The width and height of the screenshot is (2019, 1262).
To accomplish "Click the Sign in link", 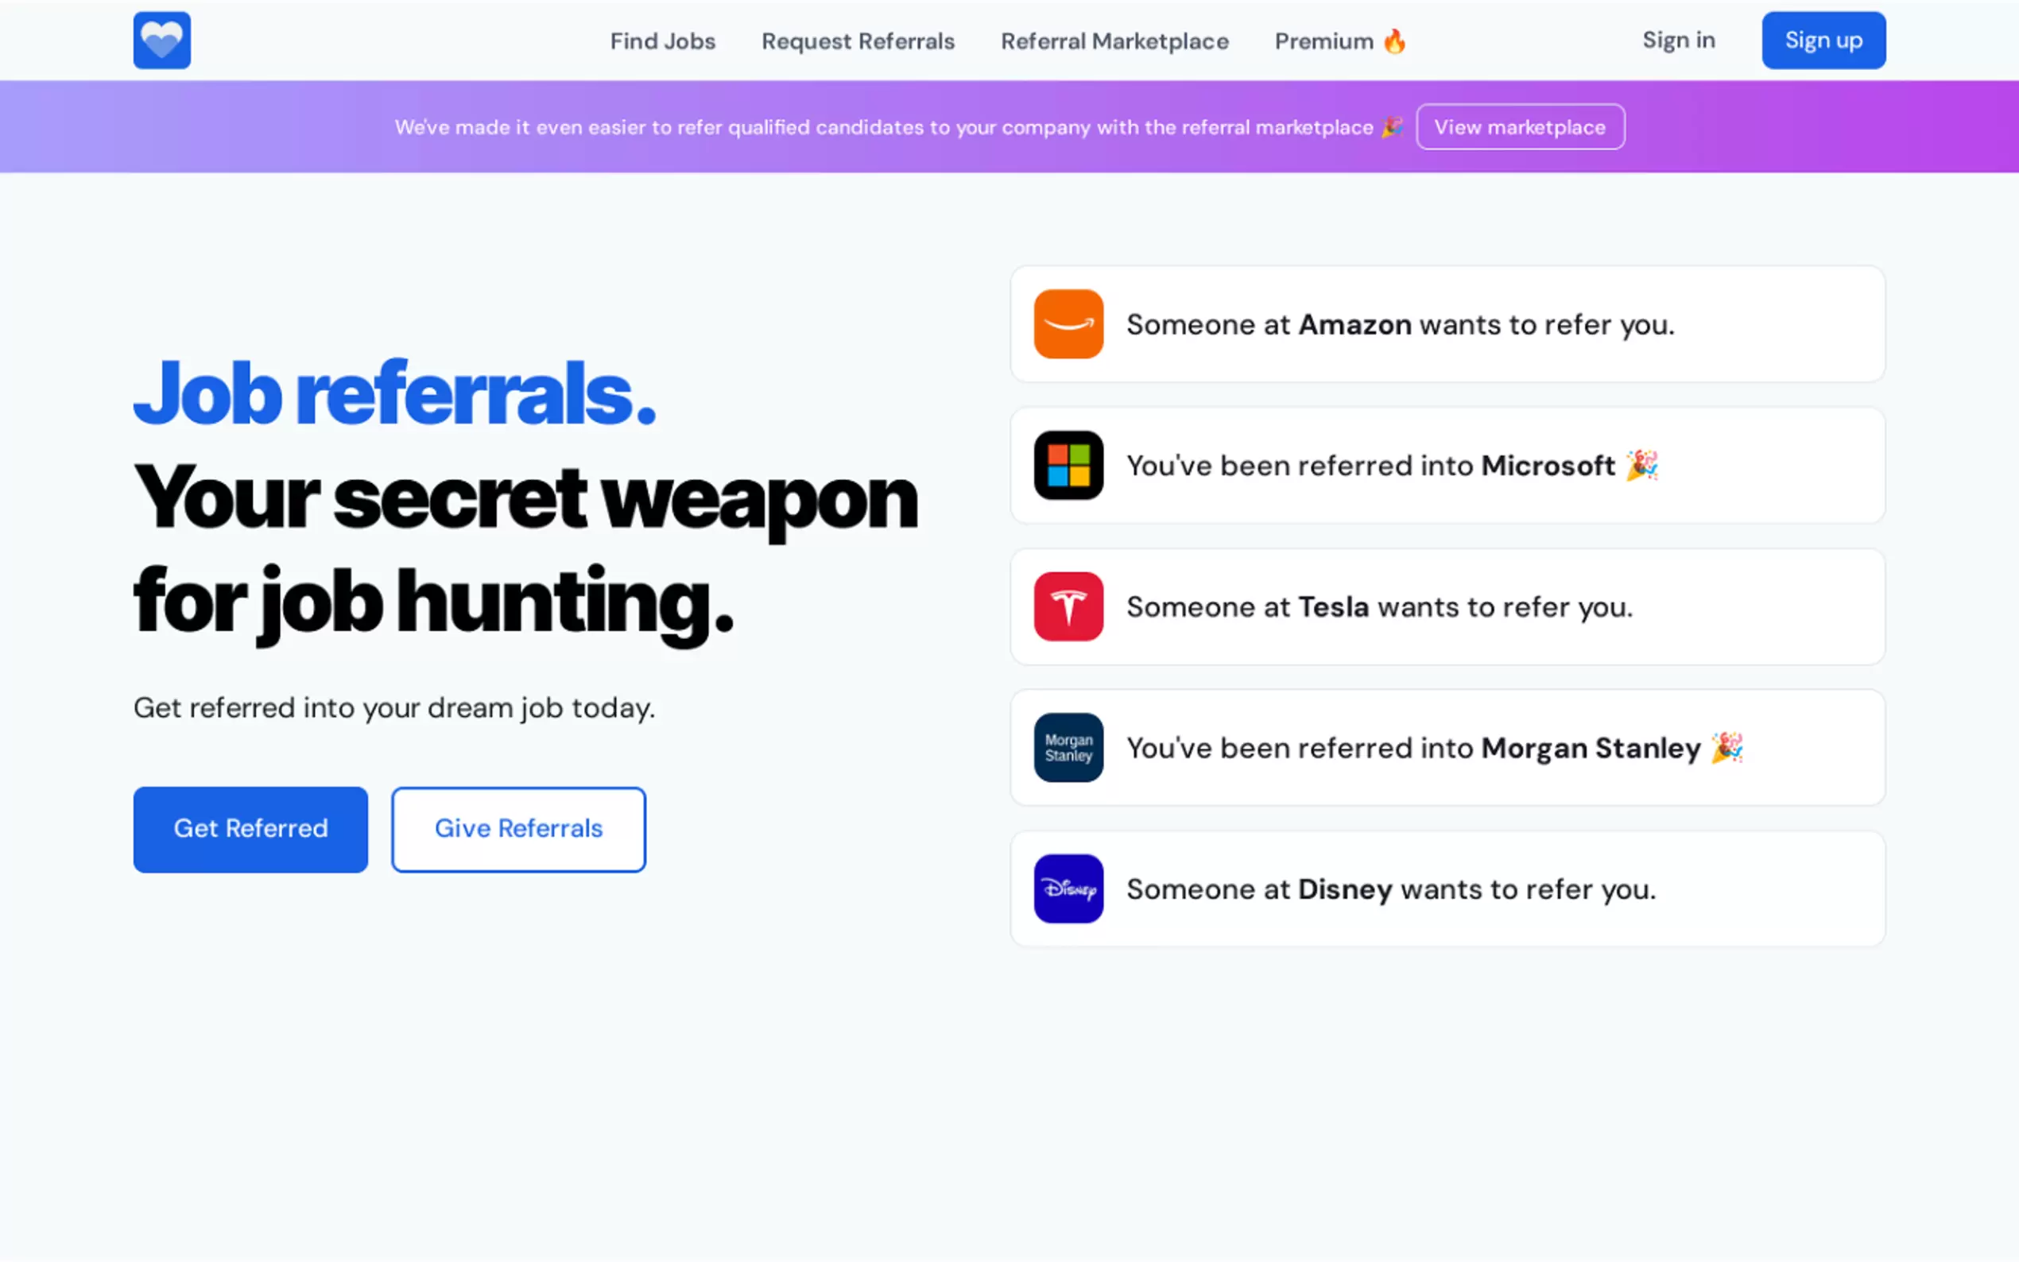I will (x=1678, y=40).
